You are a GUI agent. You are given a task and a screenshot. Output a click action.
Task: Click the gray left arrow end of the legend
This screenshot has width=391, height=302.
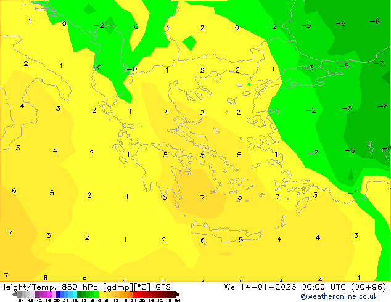(14, 294)
